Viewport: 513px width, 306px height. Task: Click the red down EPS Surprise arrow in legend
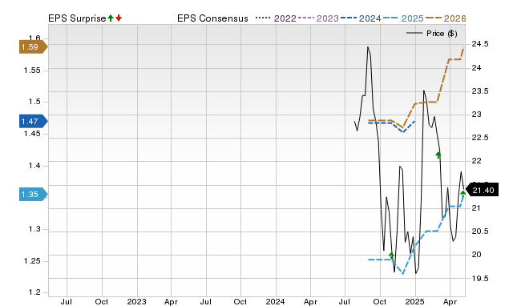tap(119, 18)
